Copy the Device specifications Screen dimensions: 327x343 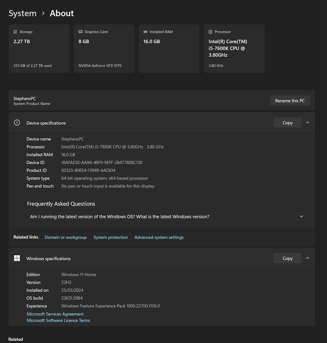click(287, 123)
